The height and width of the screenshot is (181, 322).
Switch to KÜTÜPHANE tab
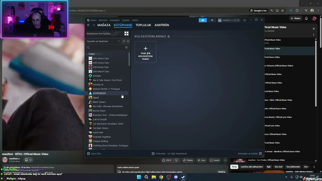point(123,25)
